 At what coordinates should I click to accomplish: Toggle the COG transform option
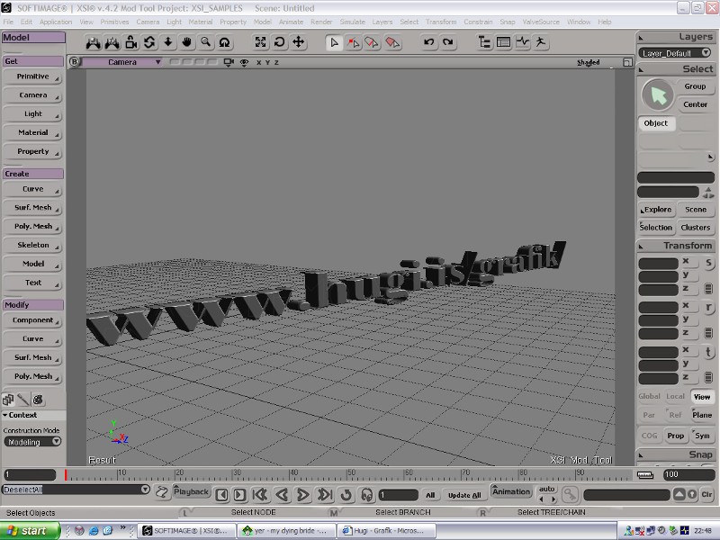pyautogui.click(x=649, y=436)
